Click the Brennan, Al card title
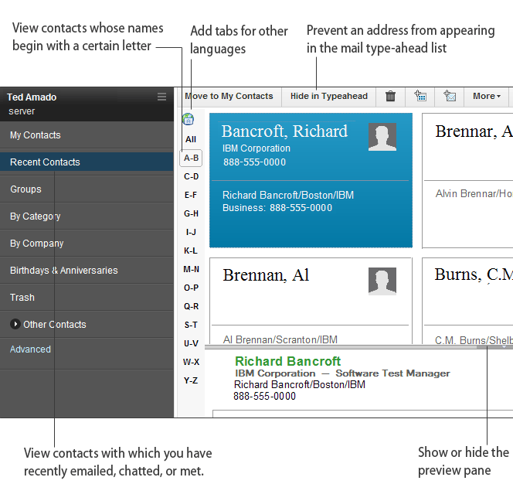 (266, 275)
